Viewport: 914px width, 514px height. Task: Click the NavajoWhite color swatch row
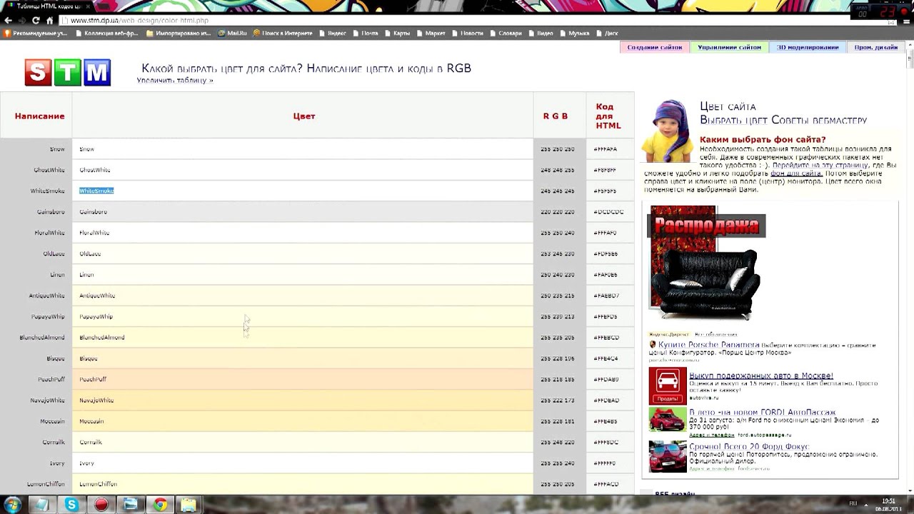pyautogui.click(x=303, y=400)
